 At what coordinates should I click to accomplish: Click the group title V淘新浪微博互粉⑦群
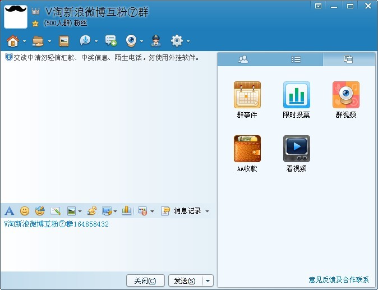point(97,12)
